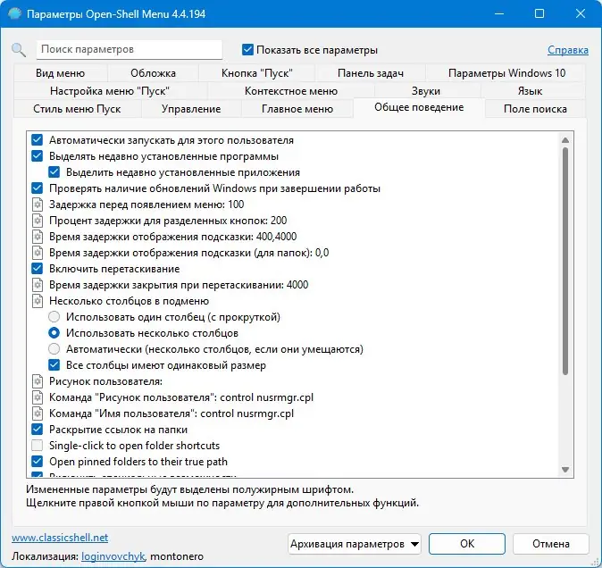Select 'Использовать один столбец (с прокруткой)' radio
Viewport: 602px width, 568px height.
point(54,317)
